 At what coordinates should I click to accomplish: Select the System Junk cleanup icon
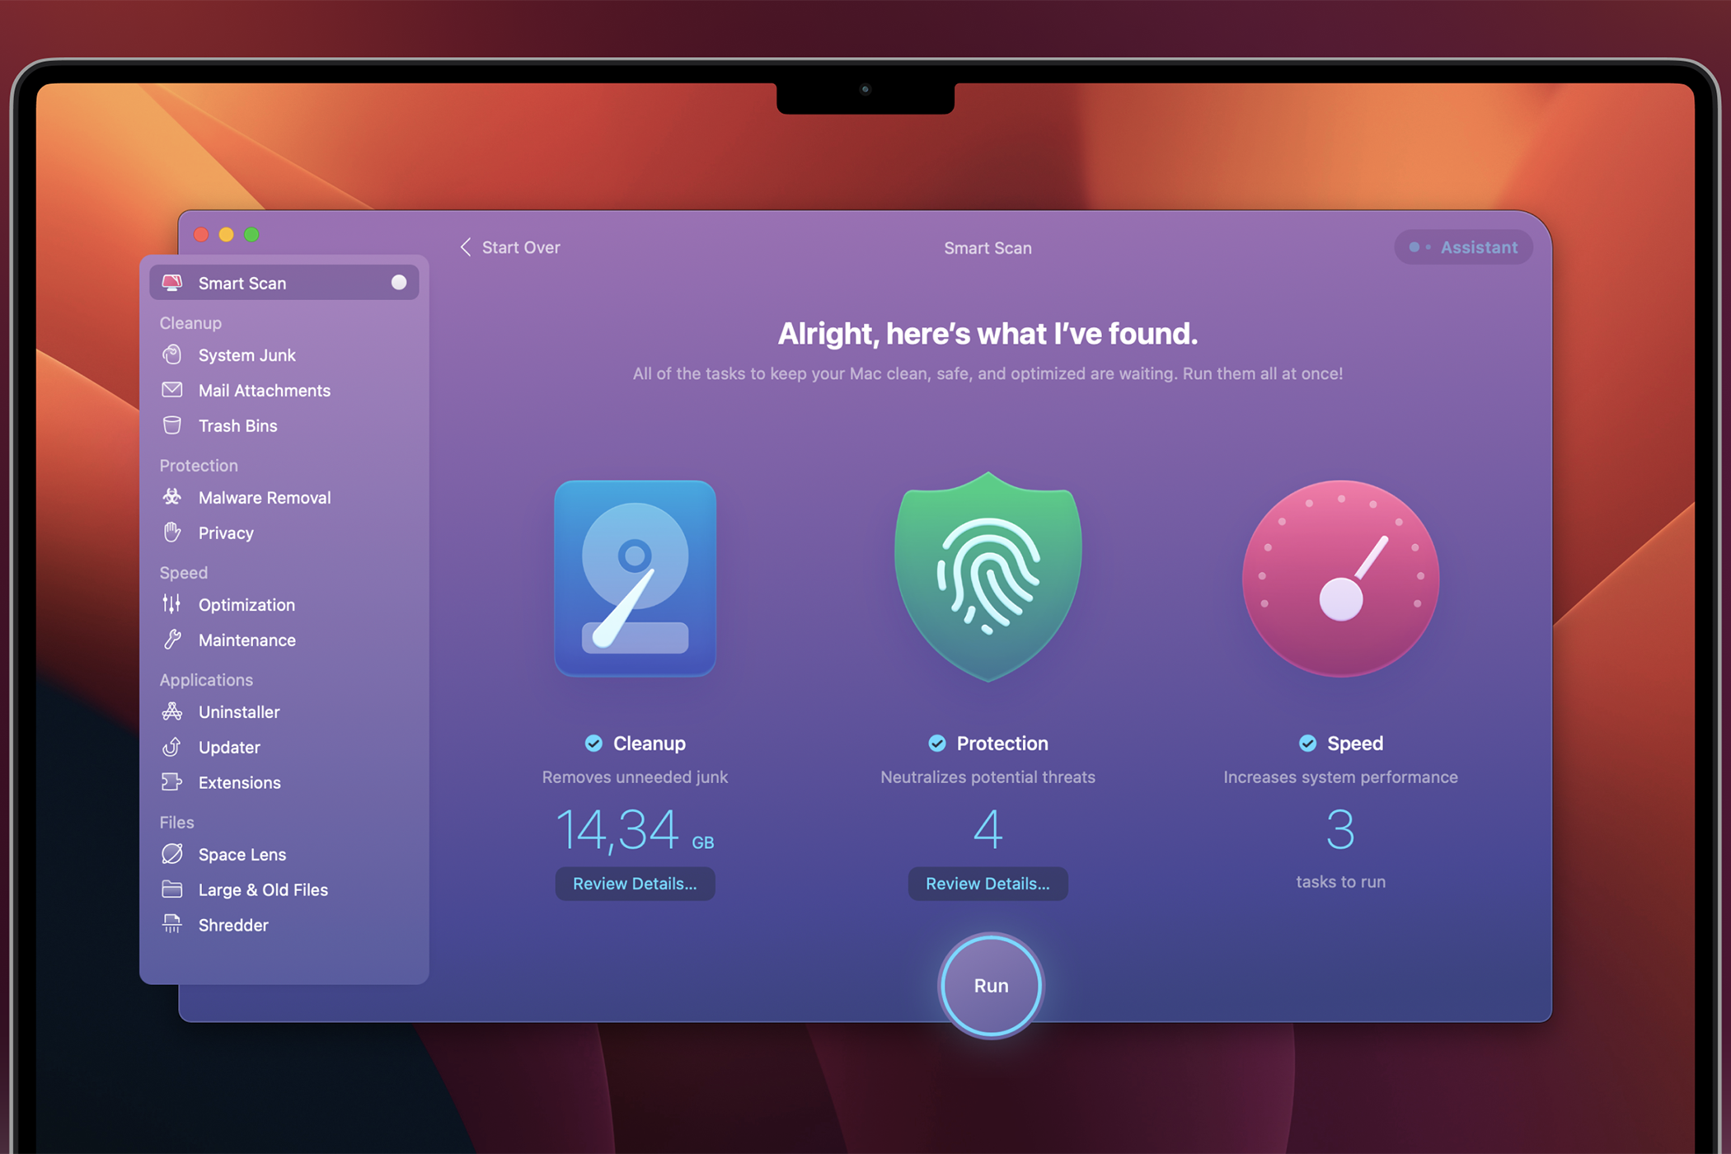coord(174,354)
